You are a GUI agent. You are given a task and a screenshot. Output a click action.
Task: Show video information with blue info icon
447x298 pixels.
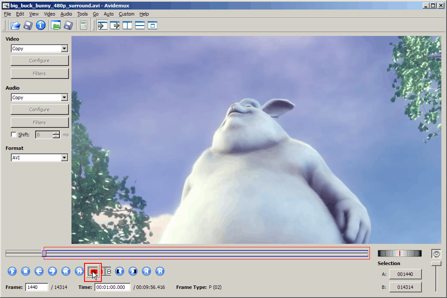pos(40,26)
